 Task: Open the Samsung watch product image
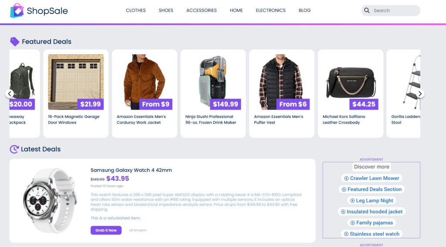pos(49,199)
